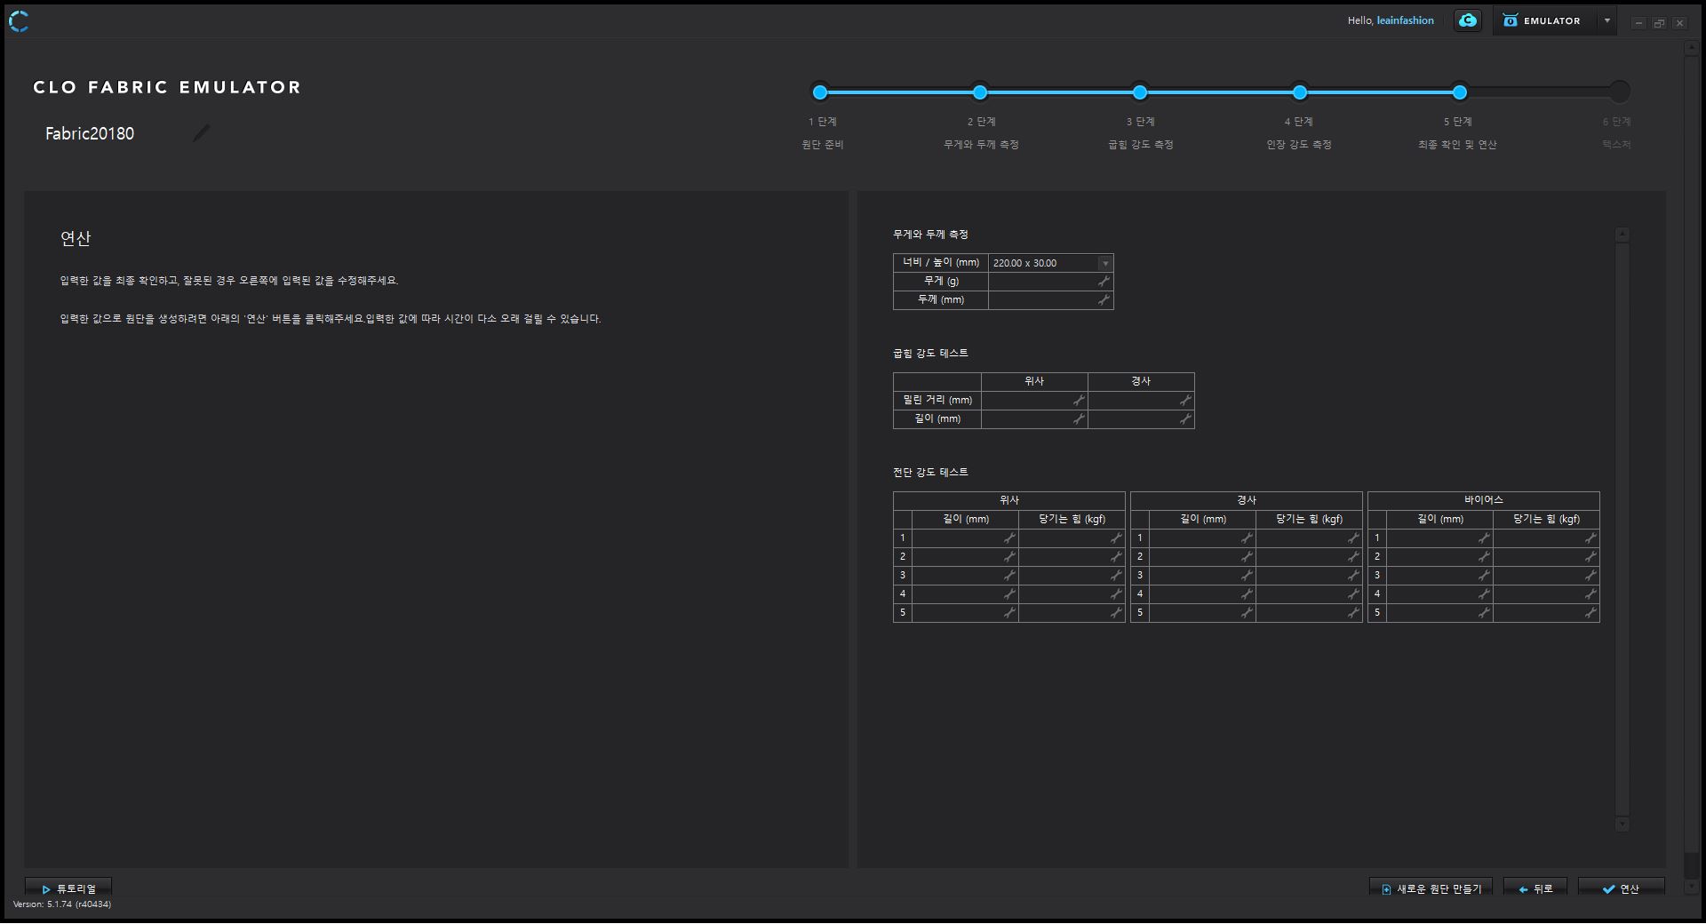Screen dimensions: 1706x924
Task: Open the leainfashion user link
Action: click(1405, 20)
